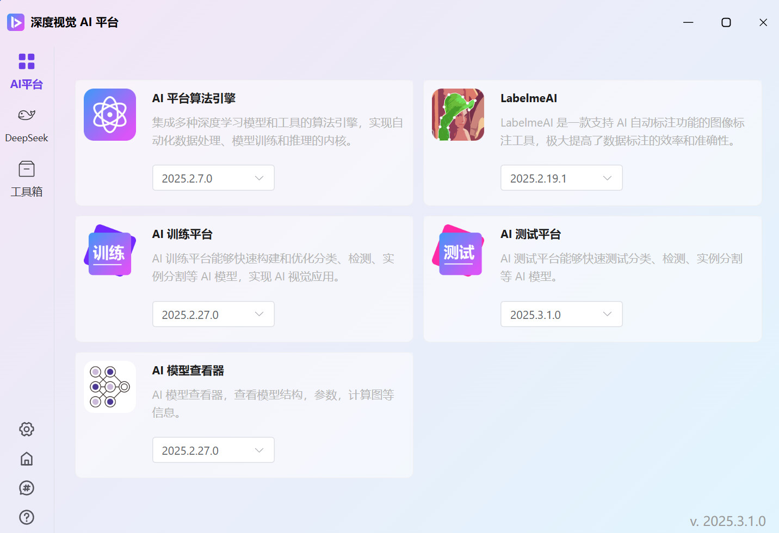Open AI 模型查看器 version dropdown
The image size is (779, 533).
point(213,450)
